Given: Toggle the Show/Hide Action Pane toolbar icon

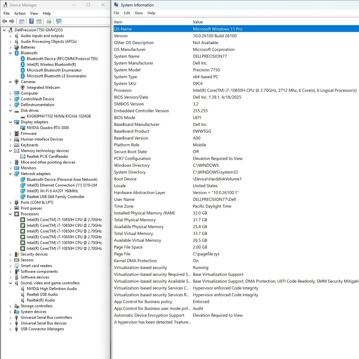Looking at the screenshot, I should click(39, 21).
